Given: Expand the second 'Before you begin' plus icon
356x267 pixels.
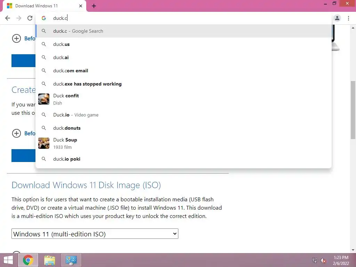Looking at the screenshot, I should tap(16, 133).
